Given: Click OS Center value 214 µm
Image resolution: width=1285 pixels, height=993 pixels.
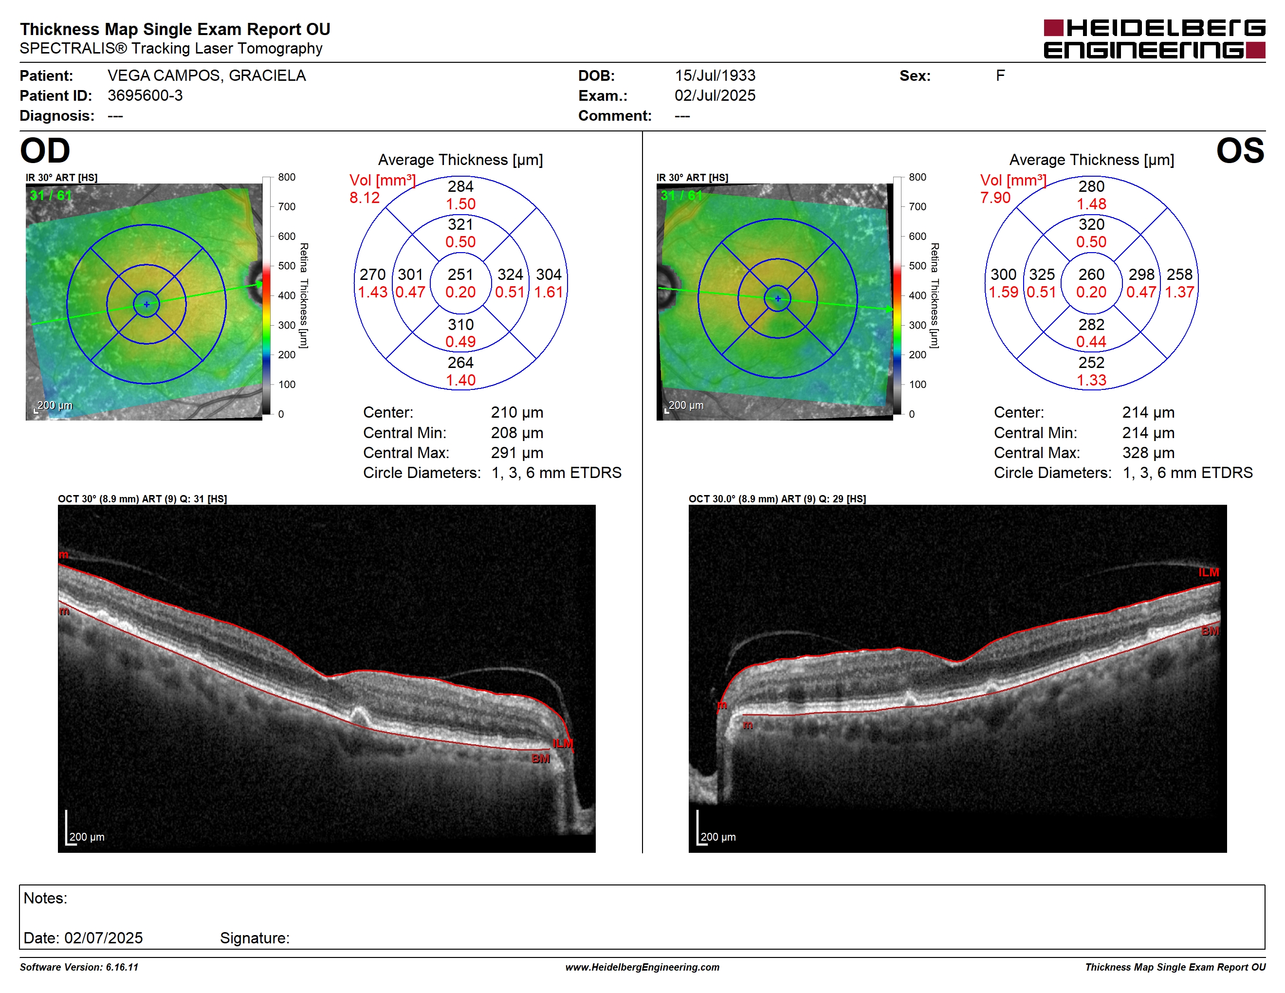Looking at the screenshot, I should pos(1148,412).
